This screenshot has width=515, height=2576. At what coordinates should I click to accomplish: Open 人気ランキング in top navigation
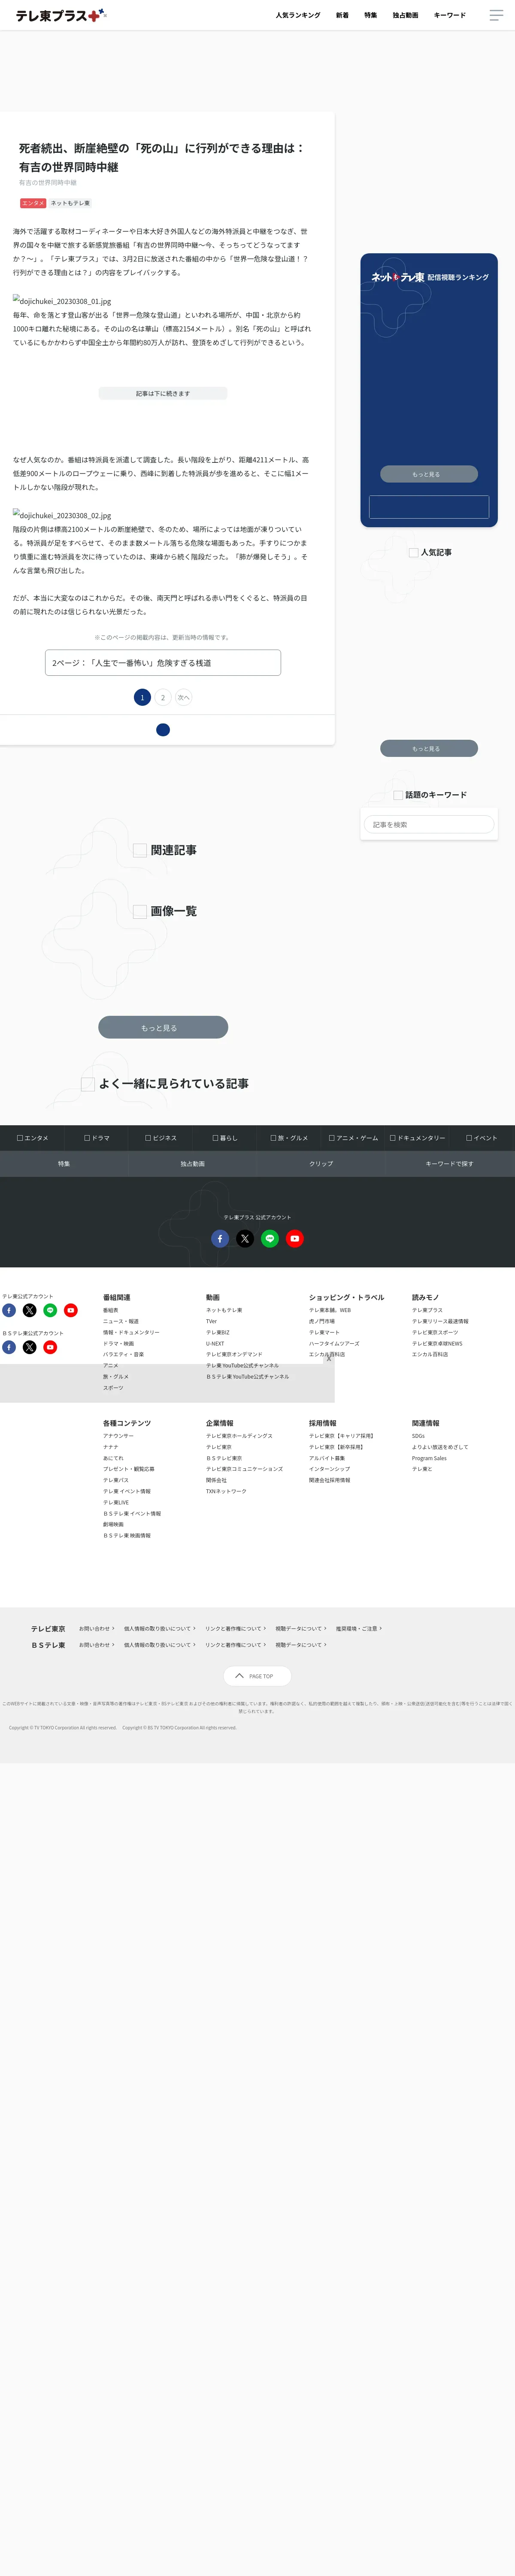pos(298,15)
